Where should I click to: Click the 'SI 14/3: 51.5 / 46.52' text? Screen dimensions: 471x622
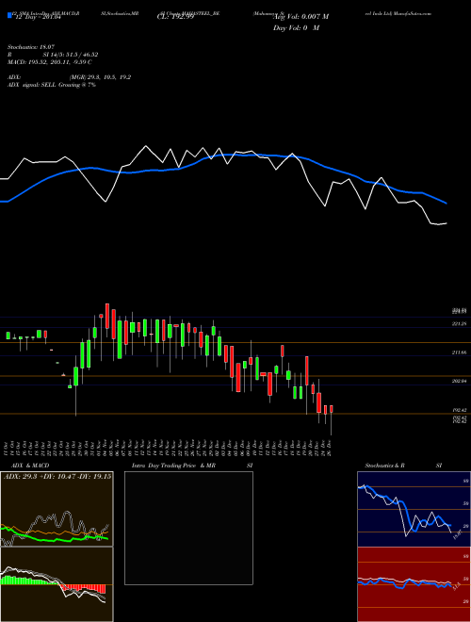coord(71,55)
